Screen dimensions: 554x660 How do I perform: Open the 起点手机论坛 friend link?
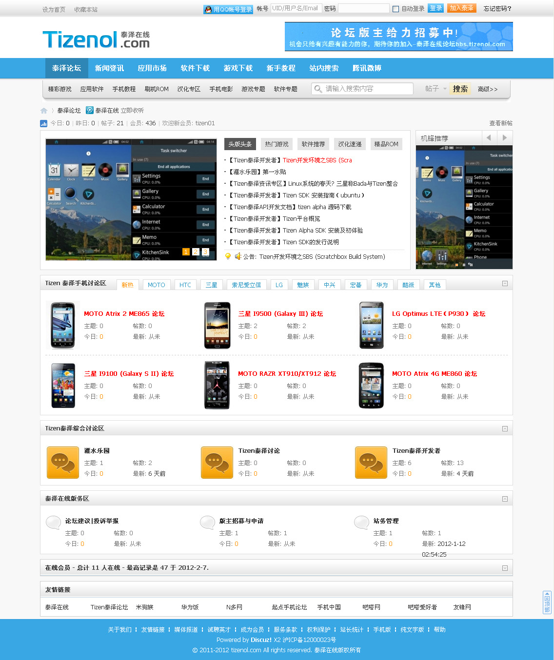tap(290, 607)
